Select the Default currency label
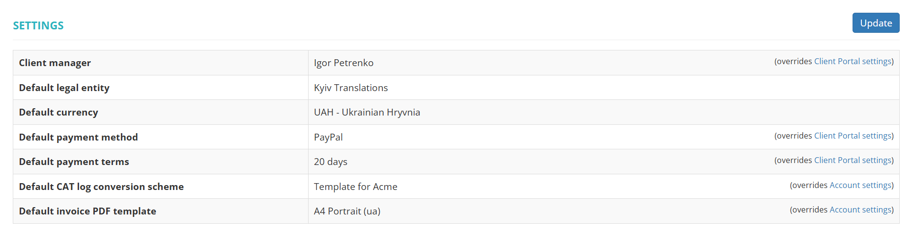The width and height of the screenshot is (912, 236). pyautogui.click(x=58, y=112)
